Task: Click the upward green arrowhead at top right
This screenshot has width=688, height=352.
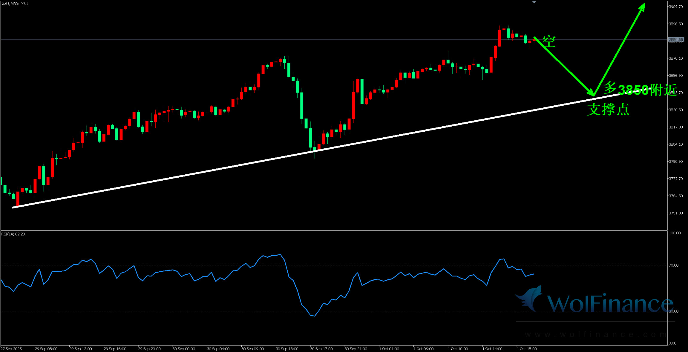Action: [643, 7]
